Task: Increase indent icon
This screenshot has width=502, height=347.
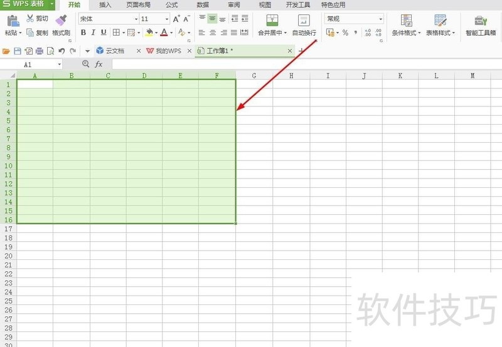Action: 245,19
